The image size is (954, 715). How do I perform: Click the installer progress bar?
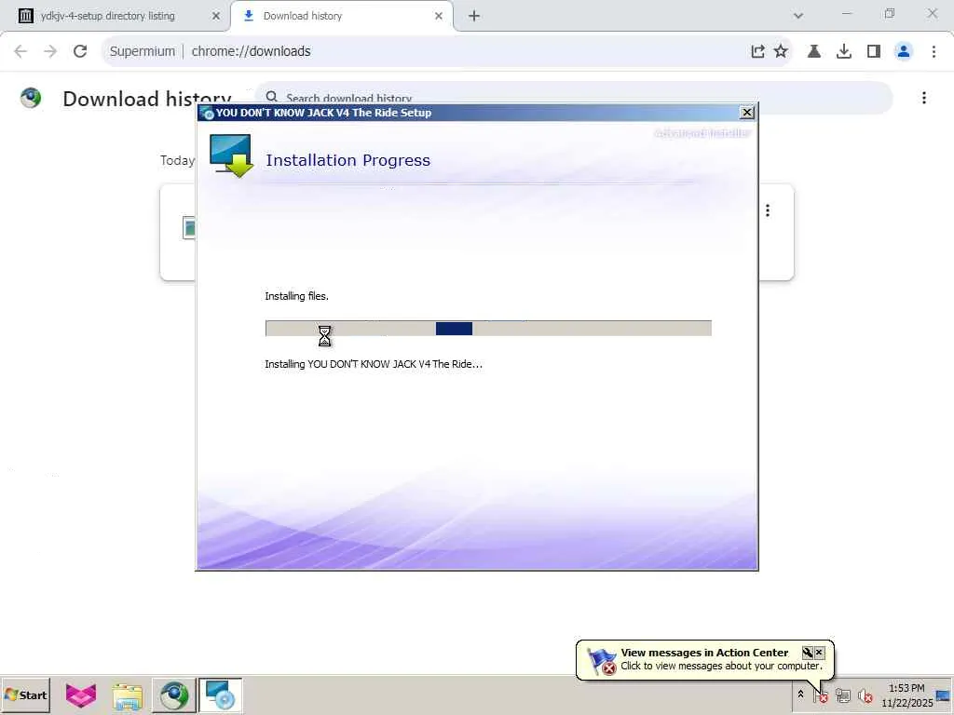[x=488, y=329]
